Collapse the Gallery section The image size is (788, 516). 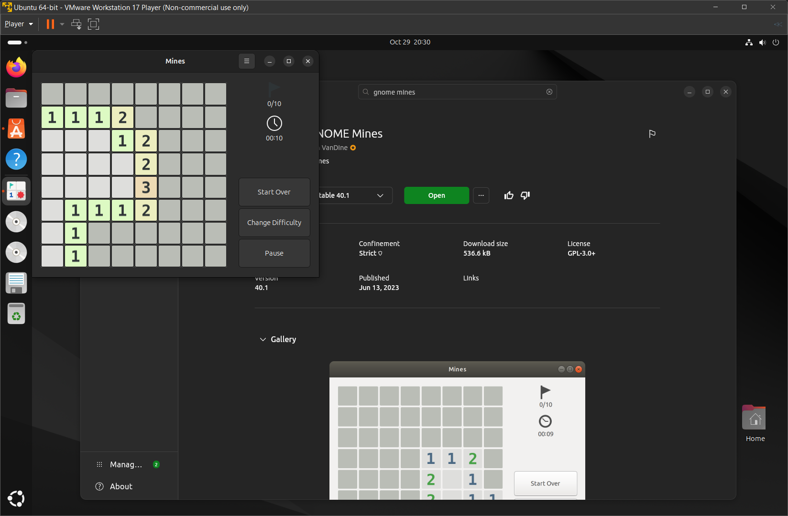[278, 339]
